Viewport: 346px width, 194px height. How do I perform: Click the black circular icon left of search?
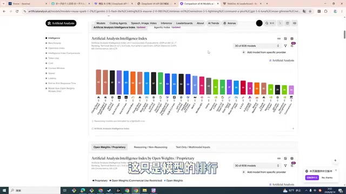coord(259,23)
